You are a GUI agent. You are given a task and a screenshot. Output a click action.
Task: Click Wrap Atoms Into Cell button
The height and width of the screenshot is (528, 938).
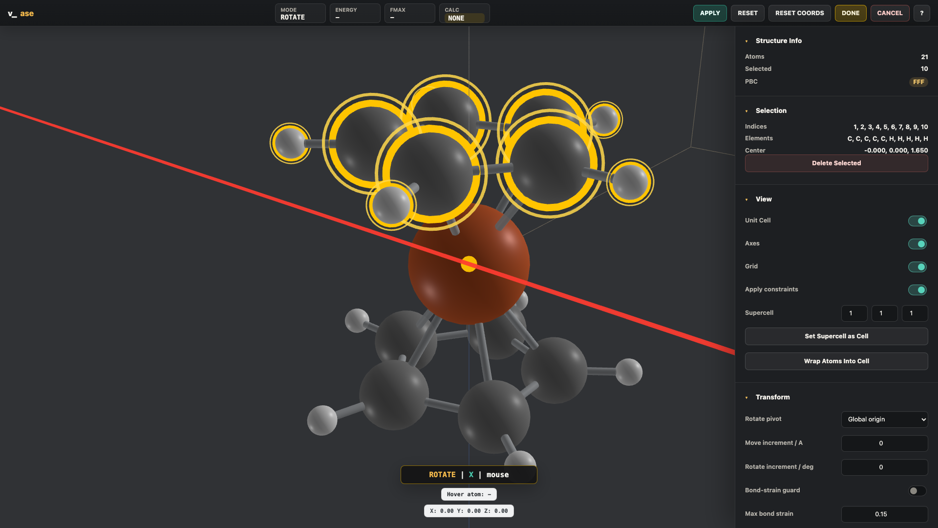(x=836, y=361)
